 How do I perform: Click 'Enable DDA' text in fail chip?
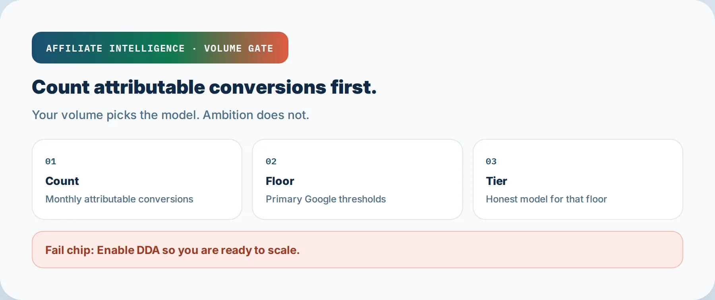[128, 250]
